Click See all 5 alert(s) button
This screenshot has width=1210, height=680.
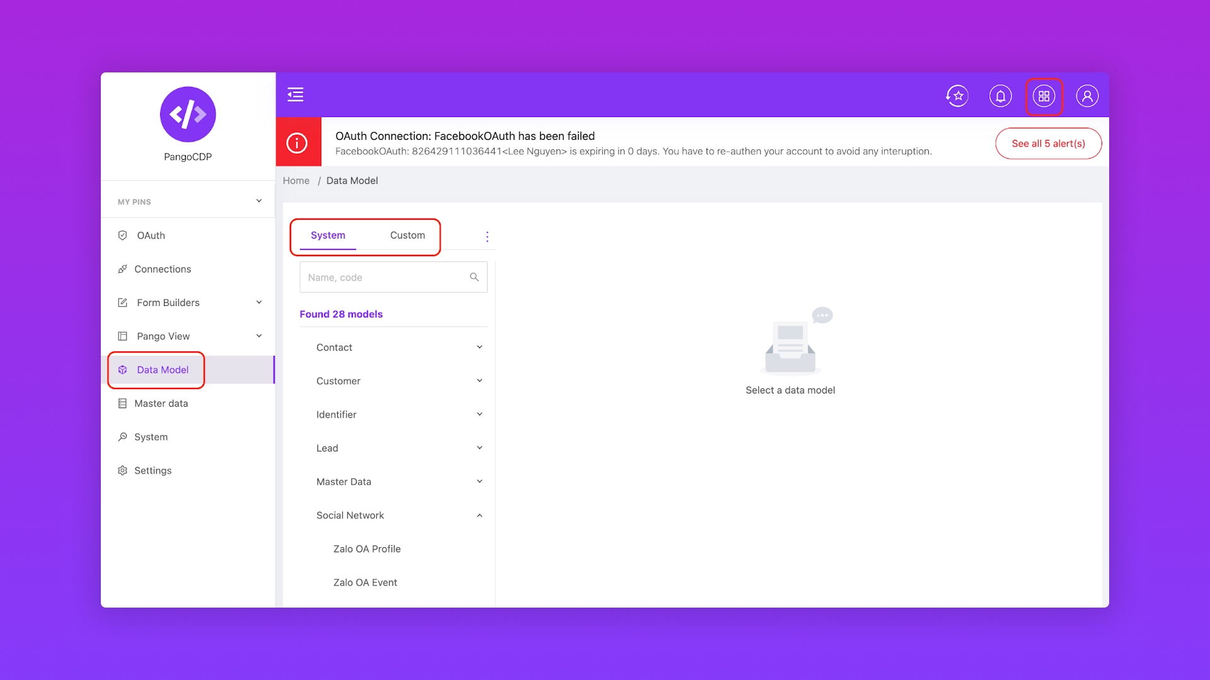[x=1048, y=144]
